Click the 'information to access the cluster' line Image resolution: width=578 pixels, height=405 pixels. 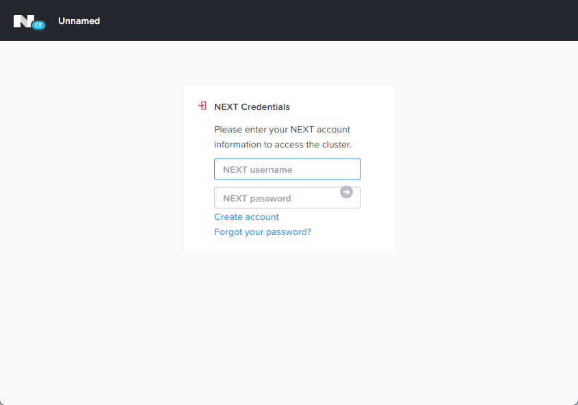click(283, 145)
